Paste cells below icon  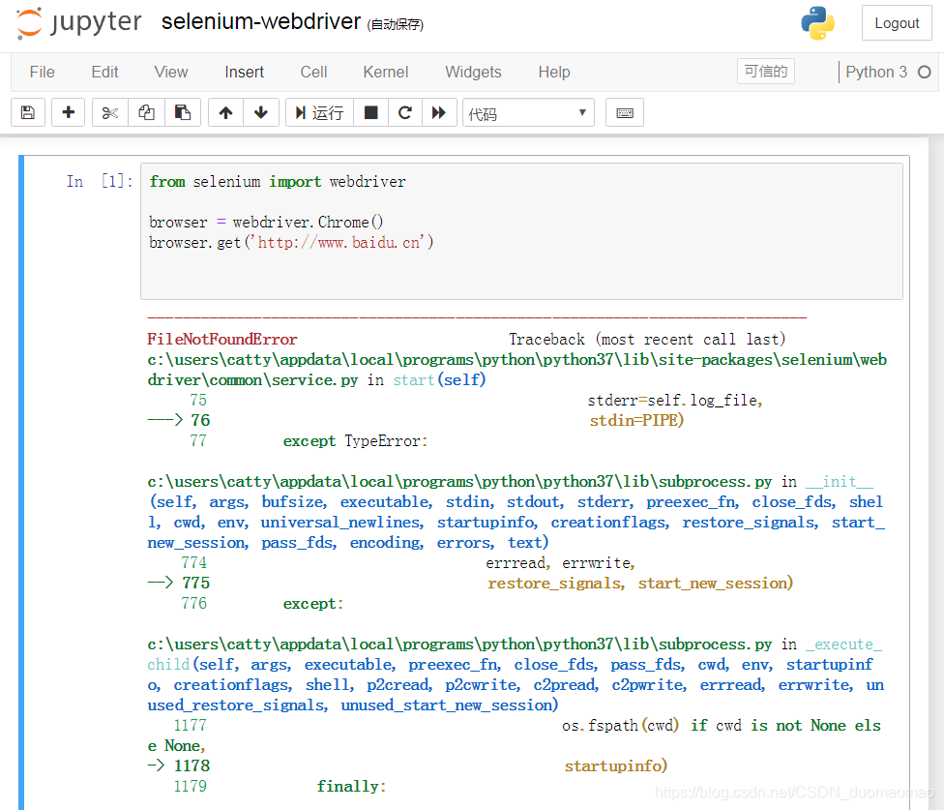pyautogui.click(x=183, y=112)
